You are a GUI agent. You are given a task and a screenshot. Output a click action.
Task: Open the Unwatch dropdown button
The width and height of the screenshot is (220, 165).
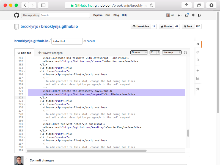[141, 26]
